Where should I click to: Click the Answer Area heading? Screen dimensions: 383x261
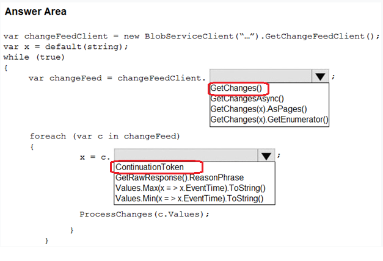click(35, 12)
